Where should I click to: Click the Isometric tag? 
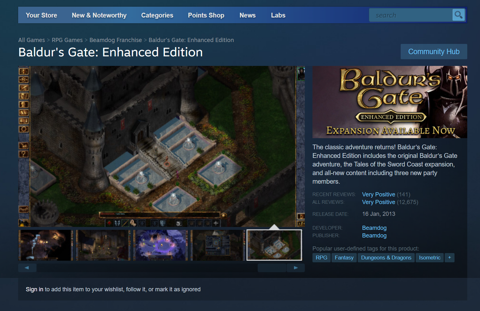430,258
